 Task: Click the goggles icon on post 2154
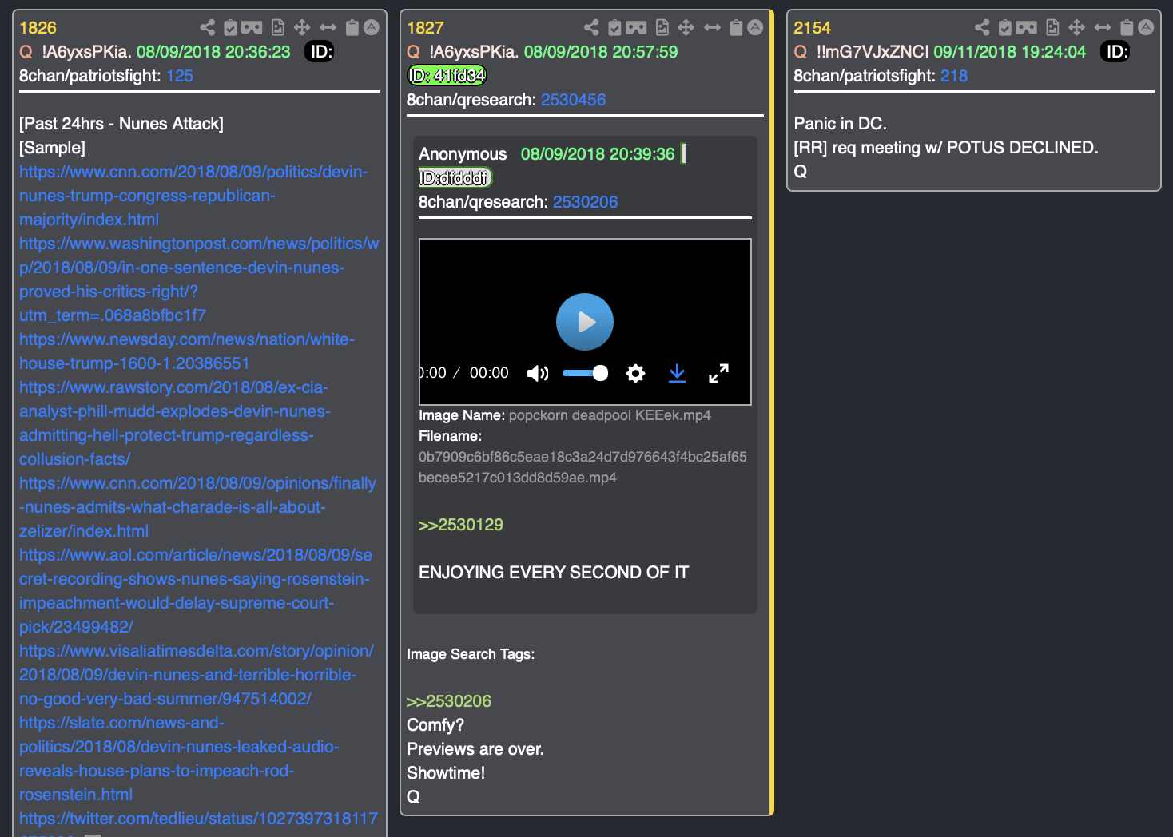pyautogui.click(x=1027, y=28)
